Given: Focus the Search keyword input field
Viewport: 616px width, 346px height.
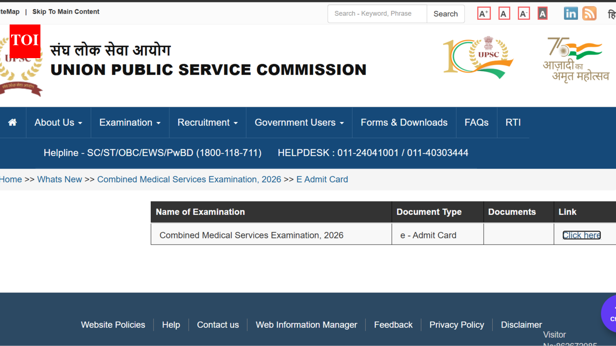Looking at the screenshot, I should [377, 14].
